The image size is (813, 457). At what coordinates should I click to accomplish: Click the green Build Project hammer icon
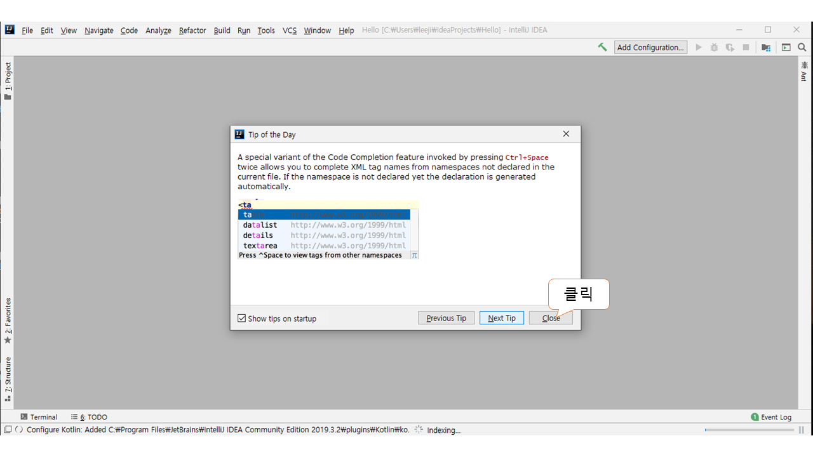tap(602, 47)
